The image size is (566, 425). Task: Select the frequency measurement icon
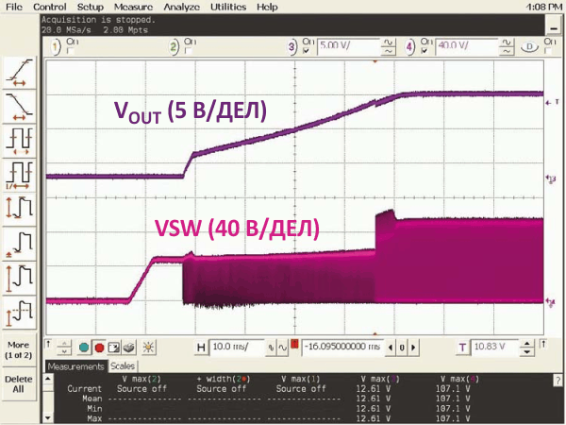20,176
